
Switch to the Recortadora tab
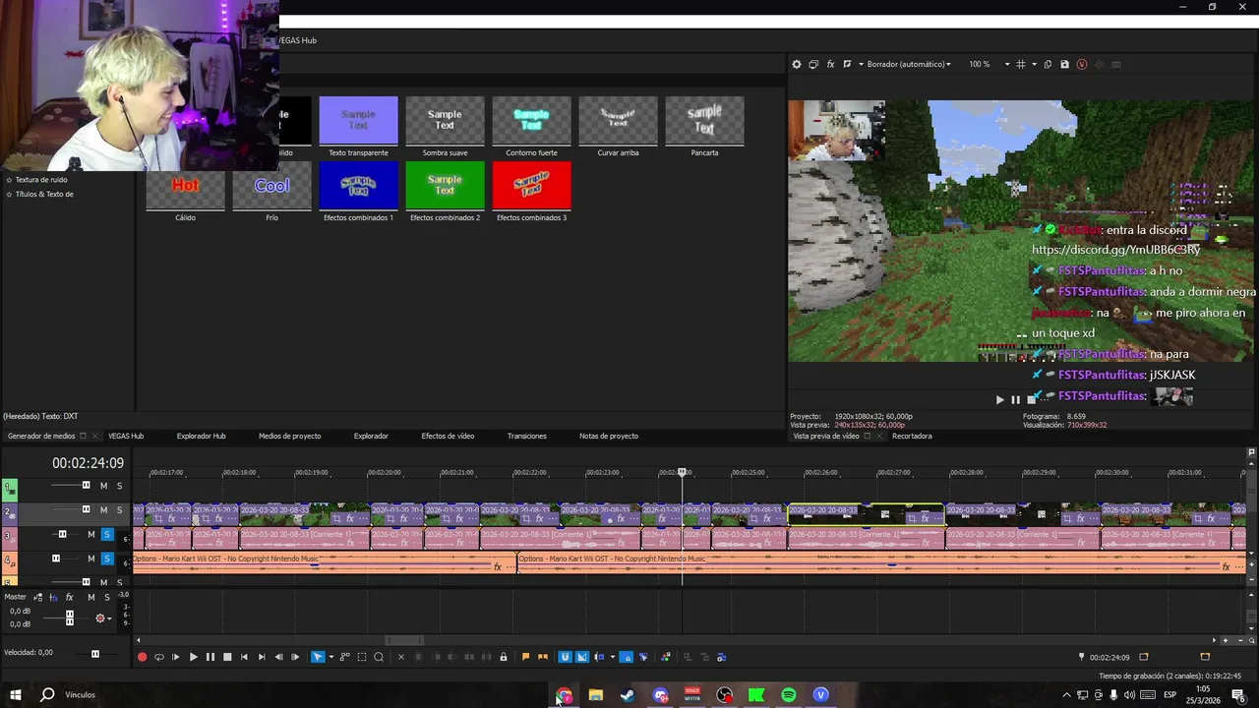point(912,436)
